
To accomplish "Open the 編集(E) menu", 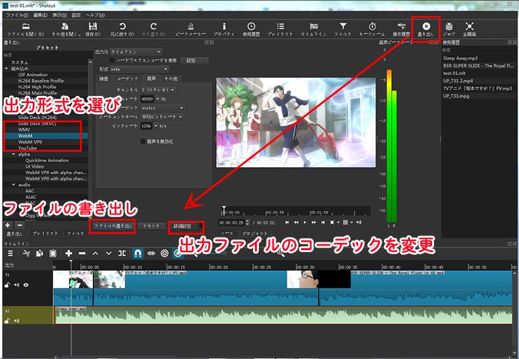I will point(40,15).
